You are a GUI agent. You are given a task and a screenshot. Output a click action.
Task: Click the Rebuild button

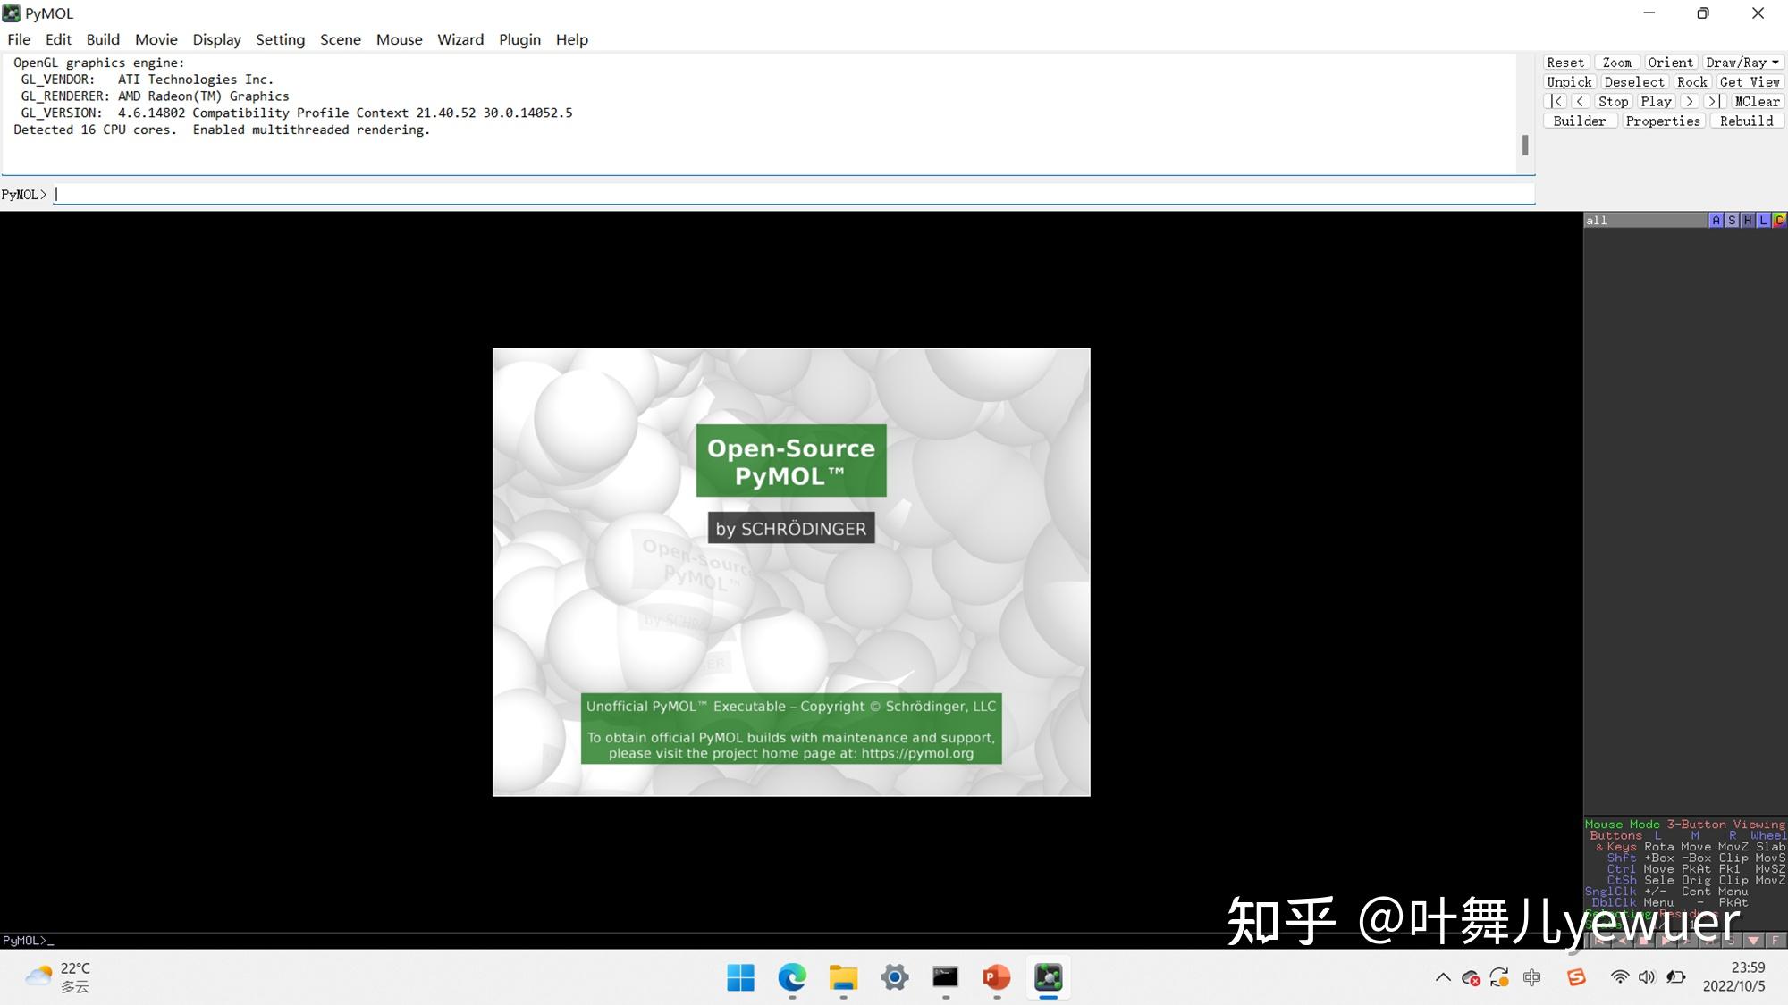point(1746,121)
